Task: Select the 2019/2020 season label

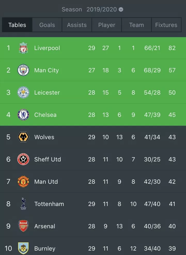Action: point(102,10)
